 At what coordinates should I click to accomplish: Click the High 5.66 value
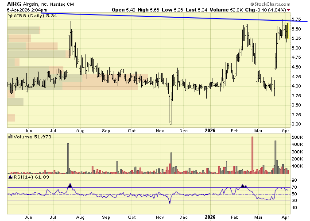click(148, 10)
